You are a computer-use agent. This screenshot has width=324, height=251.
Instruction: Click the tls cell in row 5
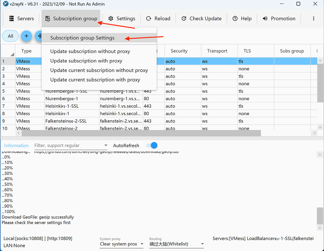[256, 91]
